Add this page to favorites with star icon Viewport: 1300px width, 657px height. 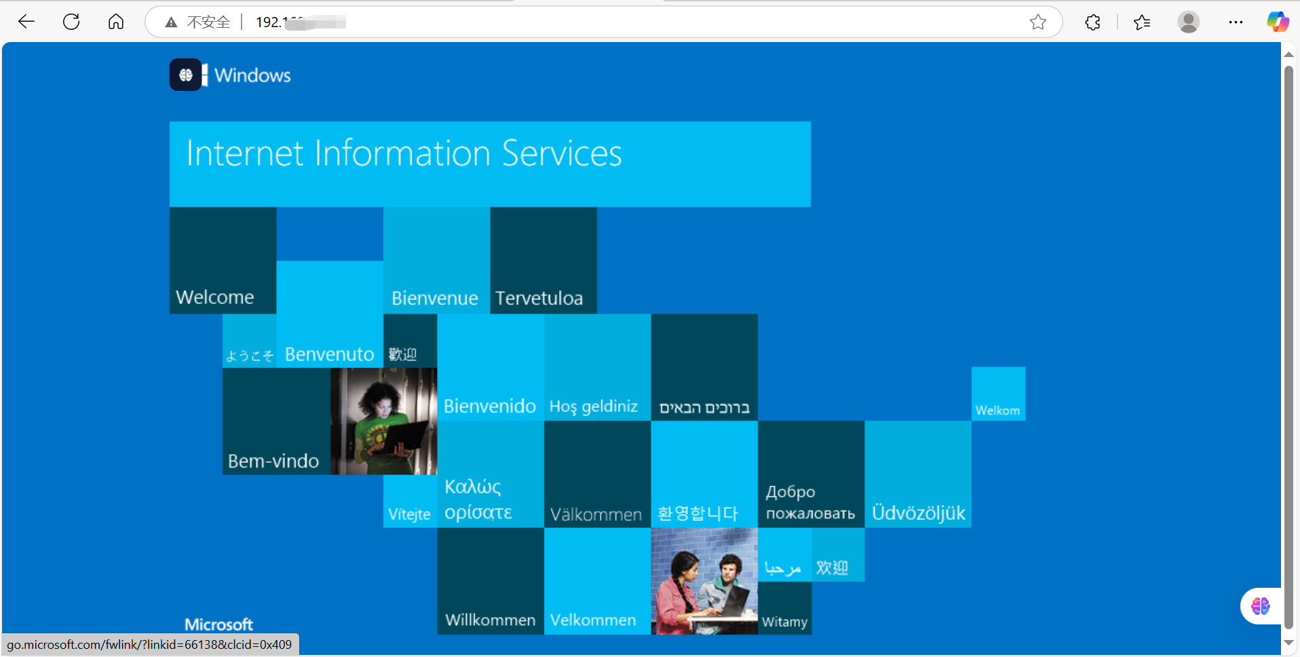pyautogui.click(x=1038, y=22)
